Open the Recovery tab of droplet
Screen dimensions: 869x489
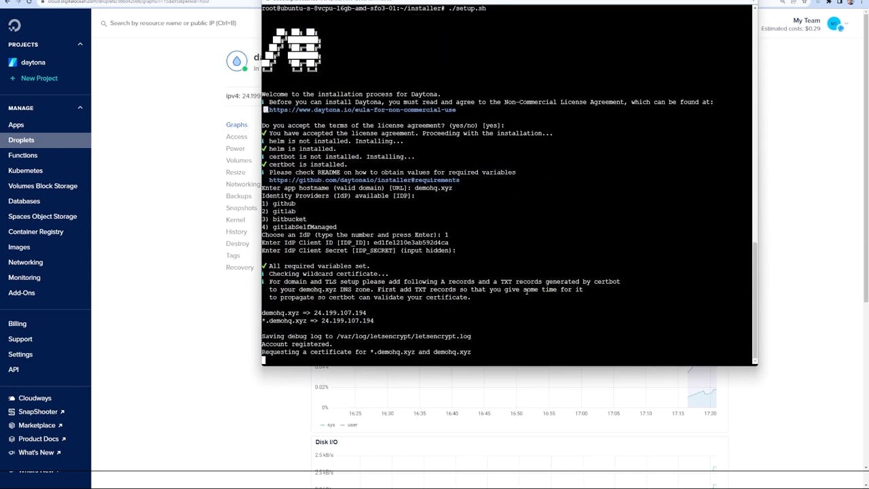coord(240,268)
